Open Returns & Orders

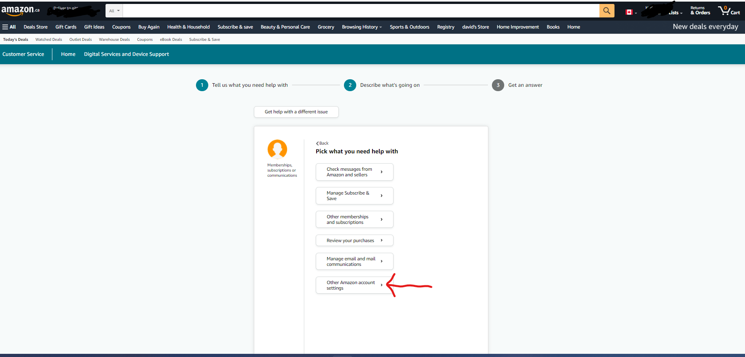point(700,11)
